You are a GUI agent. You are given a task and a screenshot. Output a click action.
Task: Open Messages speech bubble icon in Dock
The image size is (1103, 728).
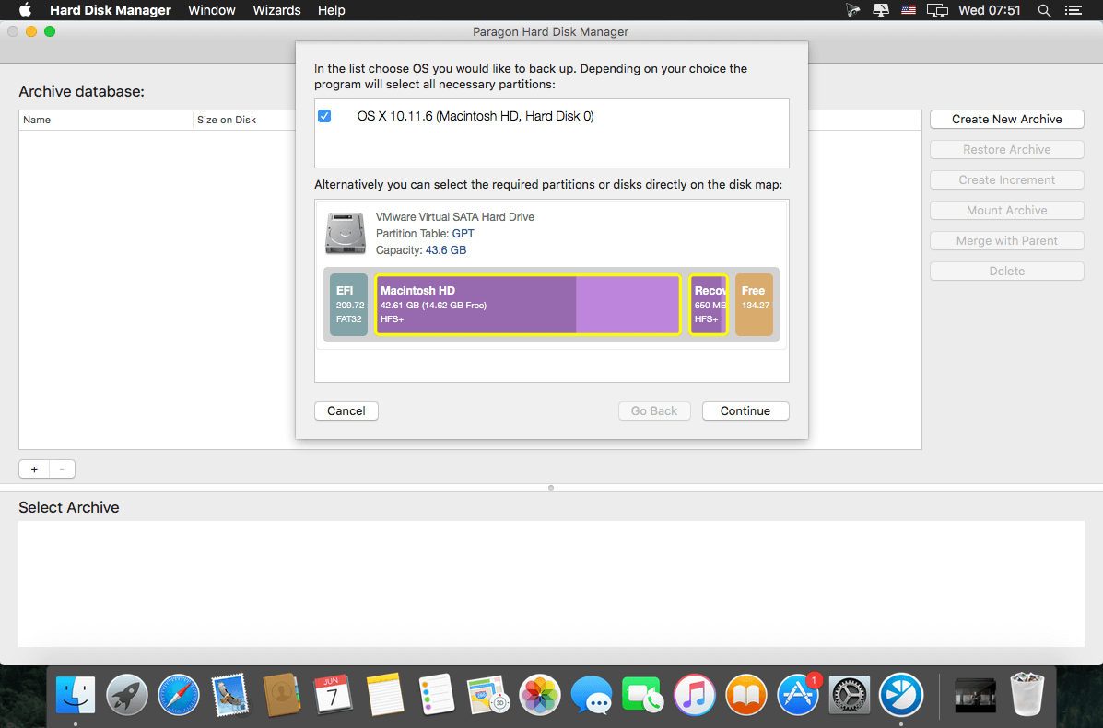[x=591, y=695]
